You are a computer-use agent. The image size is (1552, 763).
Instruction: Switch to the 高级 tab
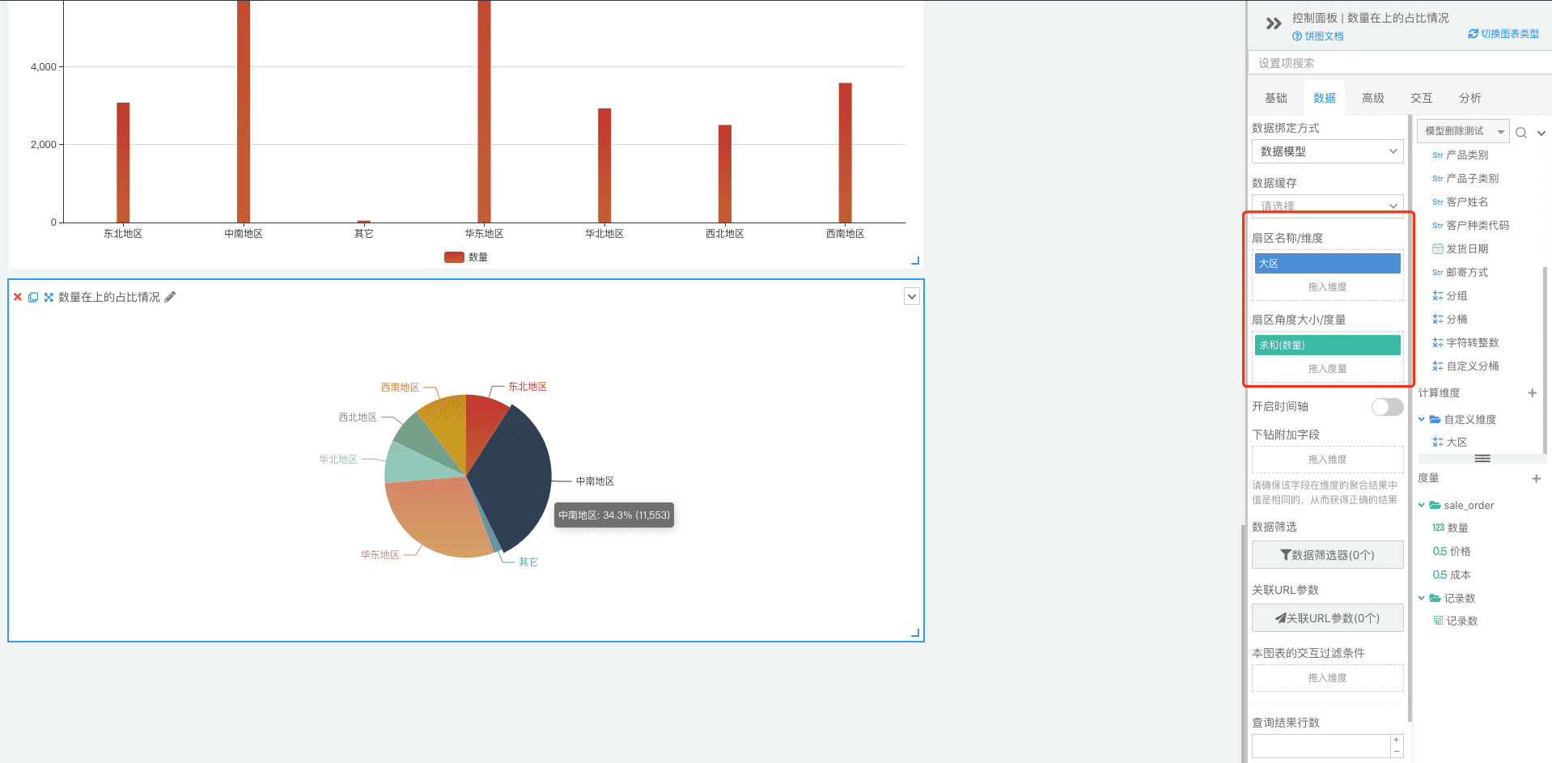click(1372, 98)
